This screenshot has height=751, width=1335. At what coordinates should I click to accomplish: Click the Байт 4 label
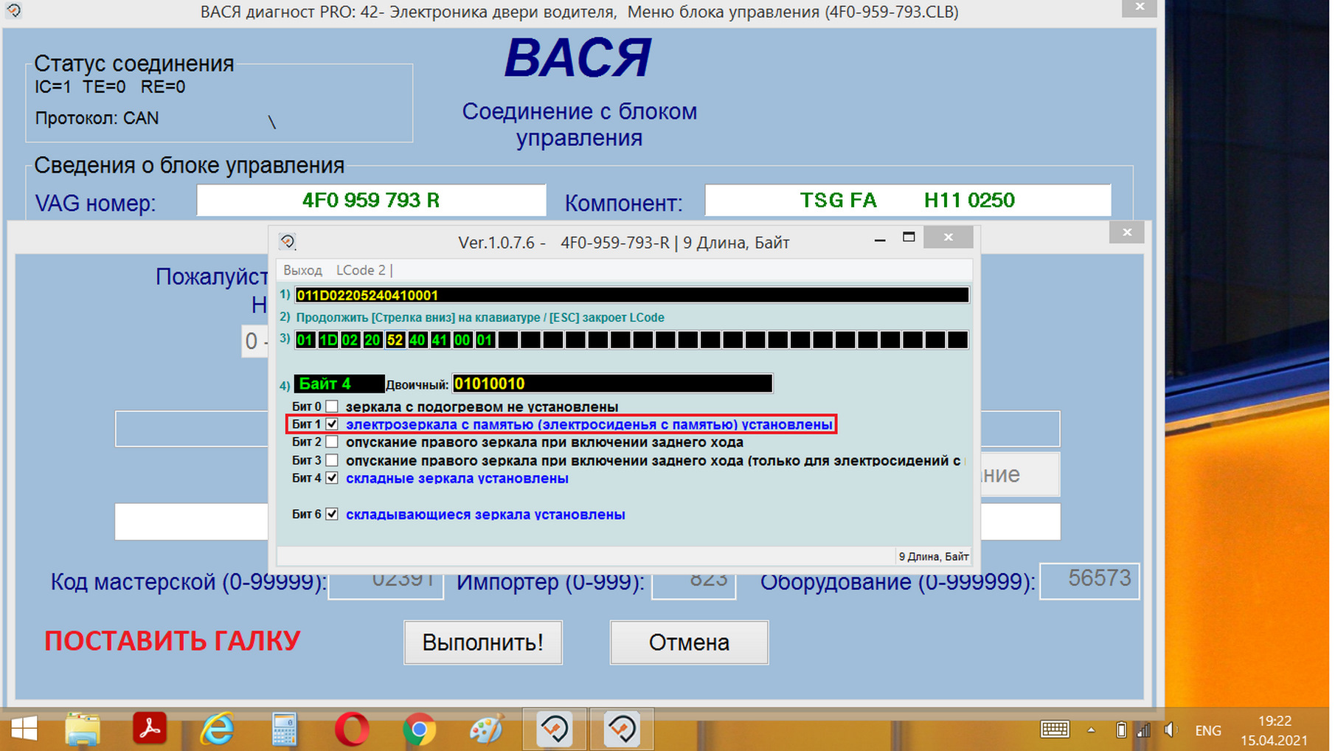(x=339, y=384)
